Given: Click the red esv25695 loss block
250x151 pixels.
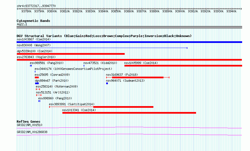Looking at the screenshot, I should pyautogui.click(x=37, y=77).
